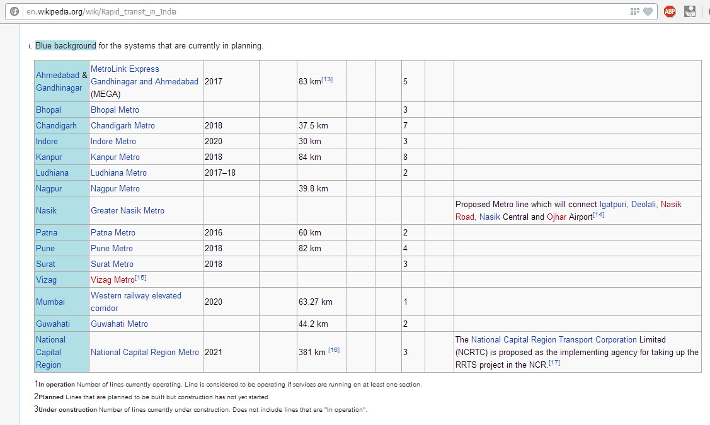Click the red Vizag Metro link

click(x=112, y=280)
